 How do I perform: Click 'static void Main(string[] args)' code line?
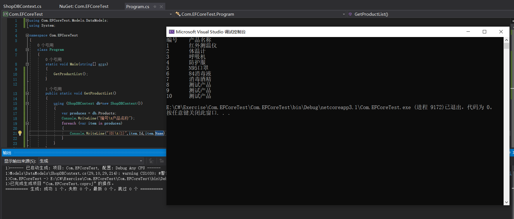click(77, 64)
